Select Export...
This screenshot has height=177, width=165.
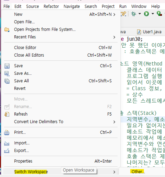[61, 151]
